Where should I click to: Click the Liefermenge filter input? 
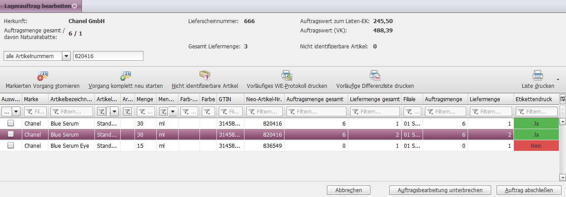click(491, 111)
